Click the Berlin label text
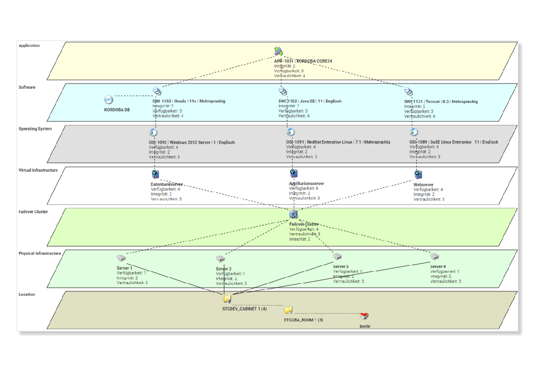The image size is (535, 372). [x=365, y=326]
